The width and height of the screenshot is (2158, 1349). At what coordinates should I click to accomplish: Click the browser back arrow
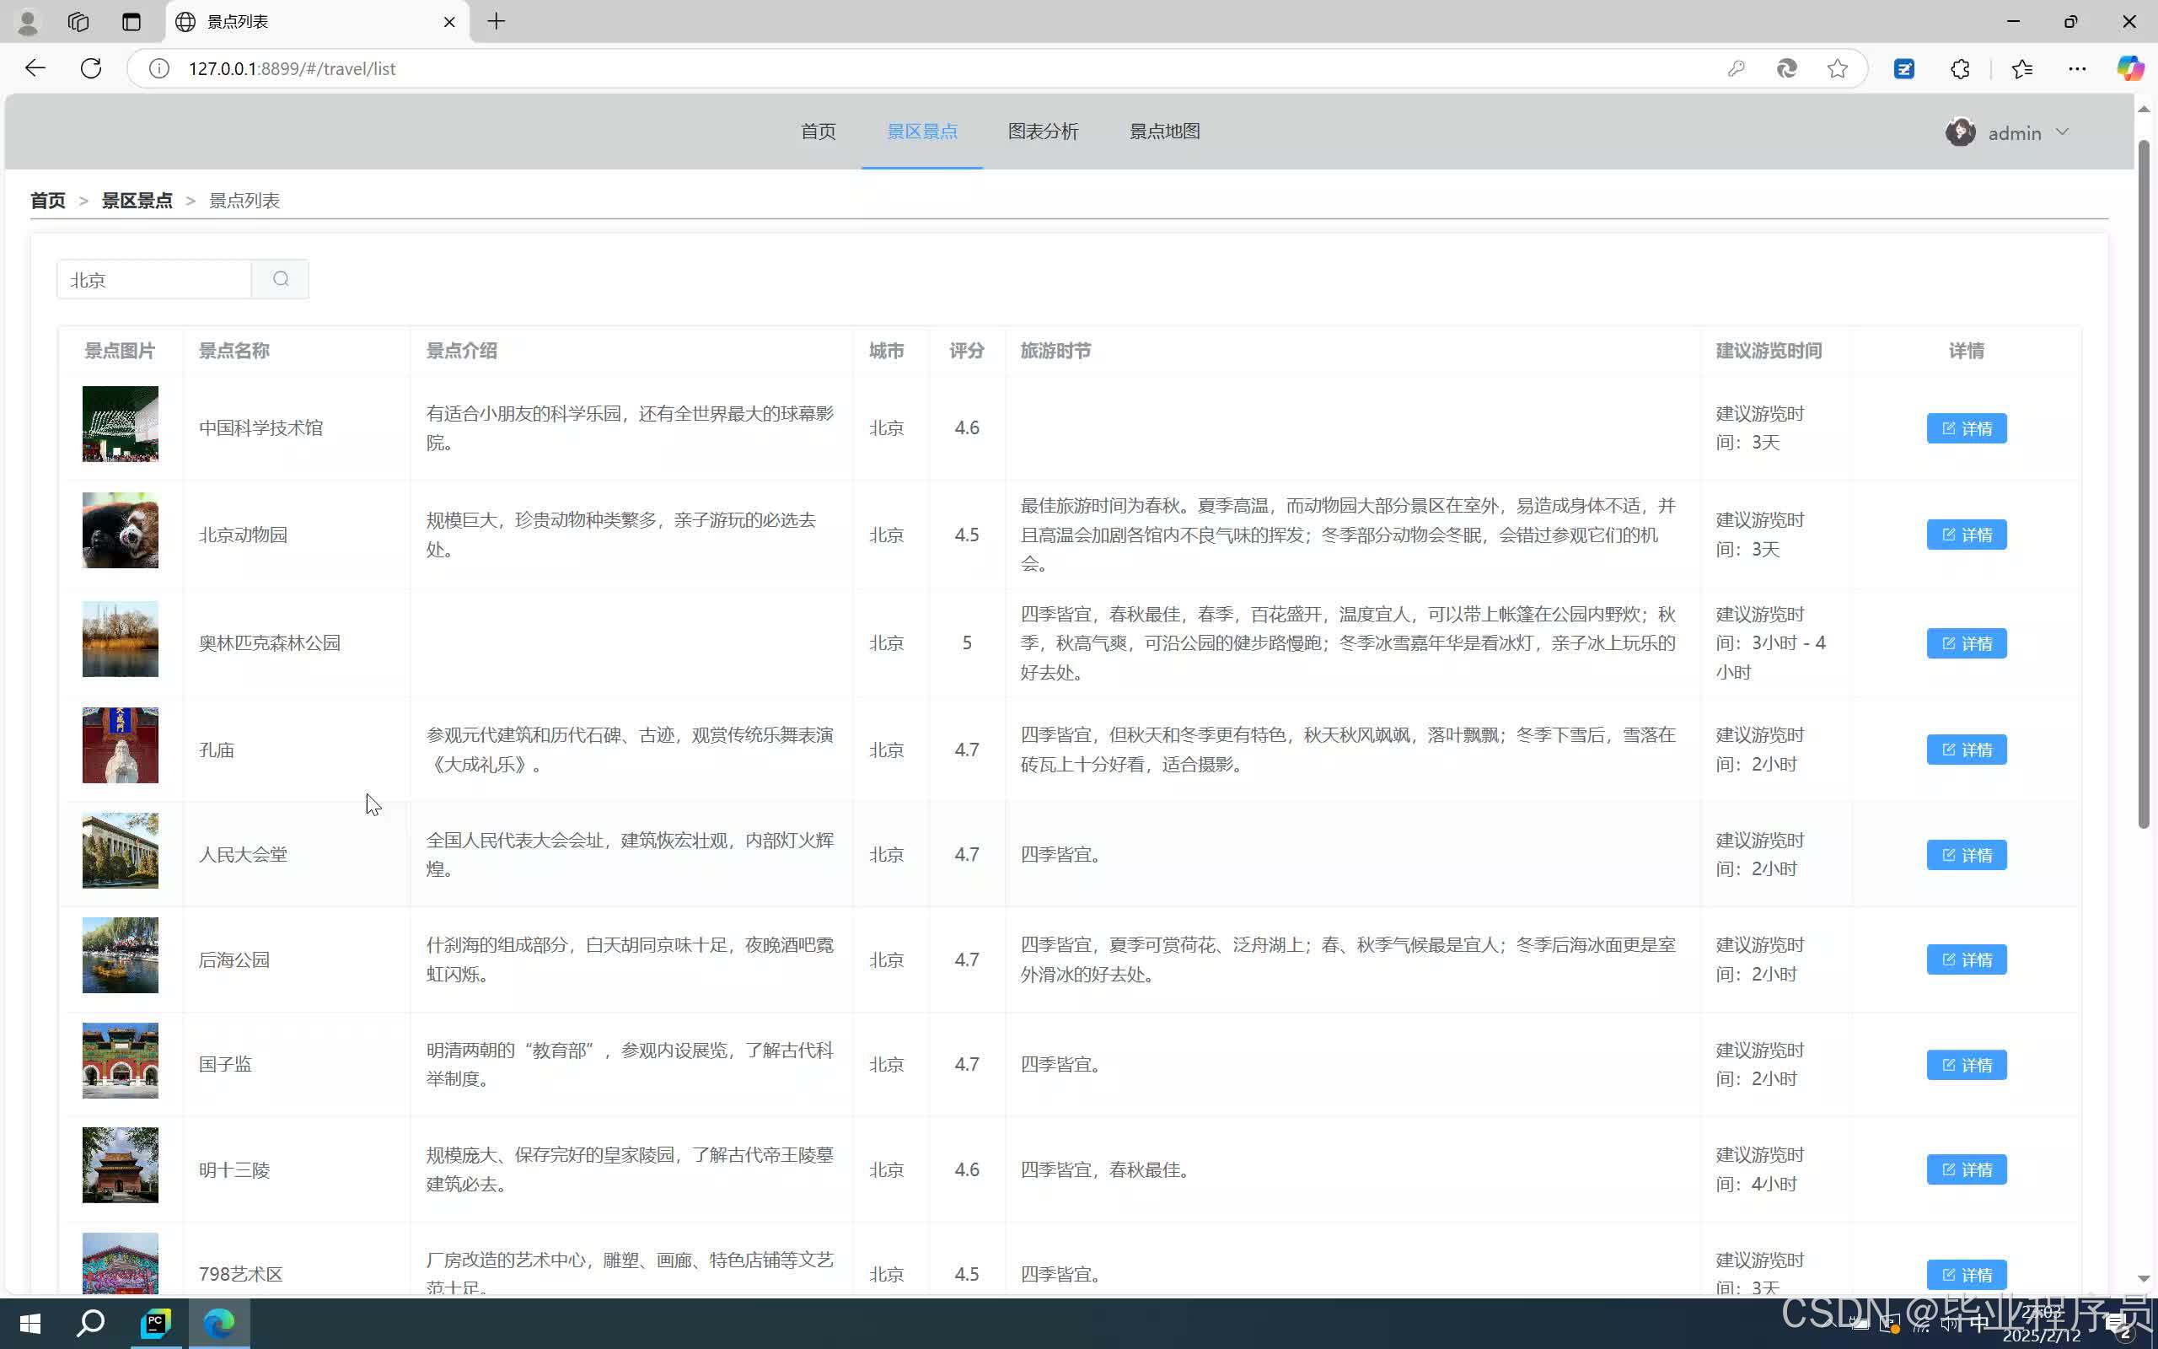coord(35,67)
